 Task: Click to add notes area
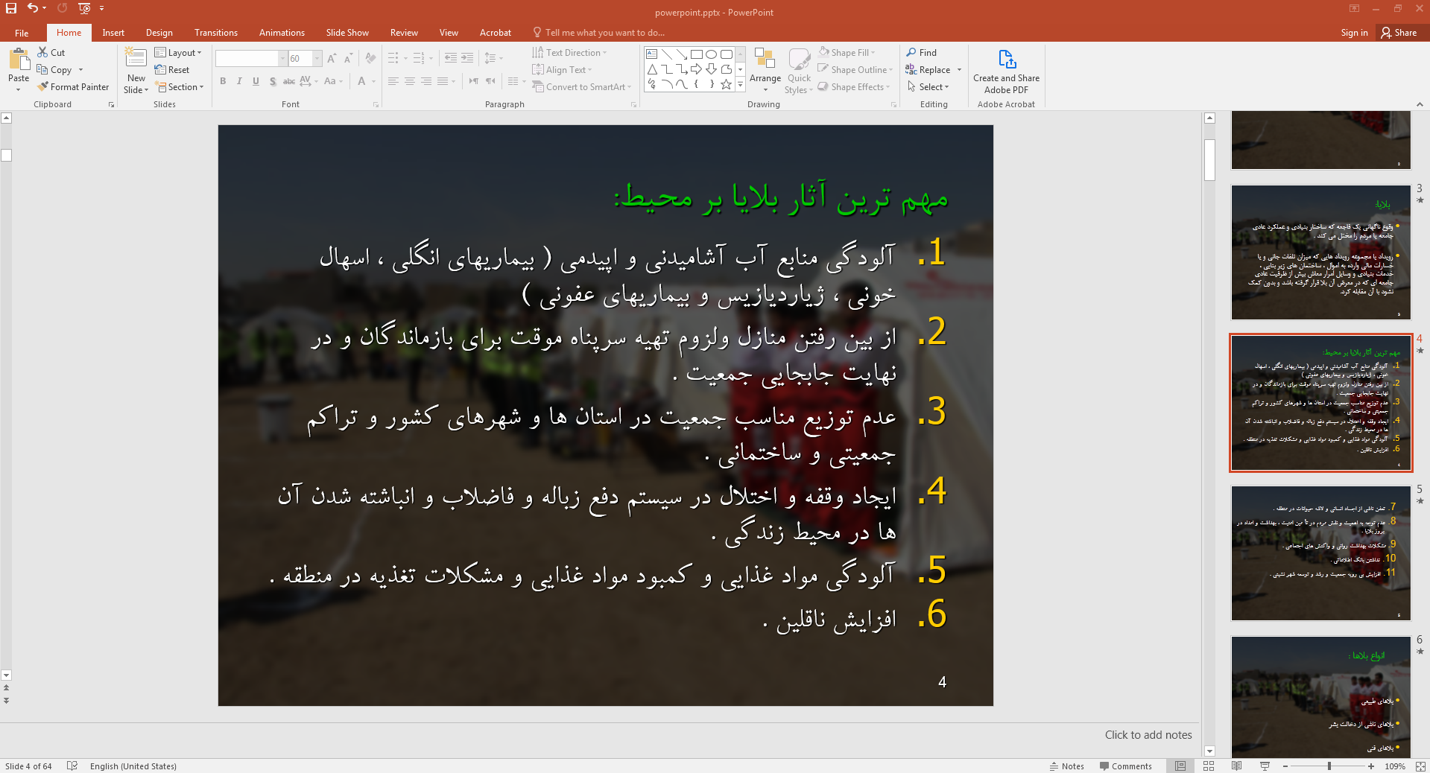(1148, 735)
